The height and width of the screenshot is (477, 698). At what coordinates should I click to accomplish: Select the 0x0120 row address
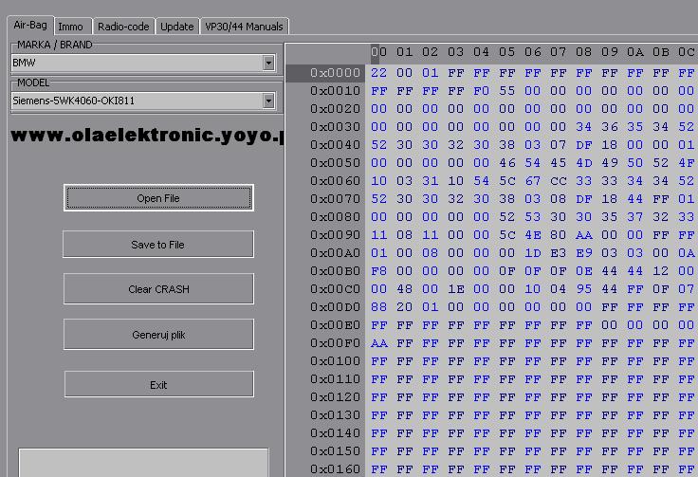coord(335,397)
